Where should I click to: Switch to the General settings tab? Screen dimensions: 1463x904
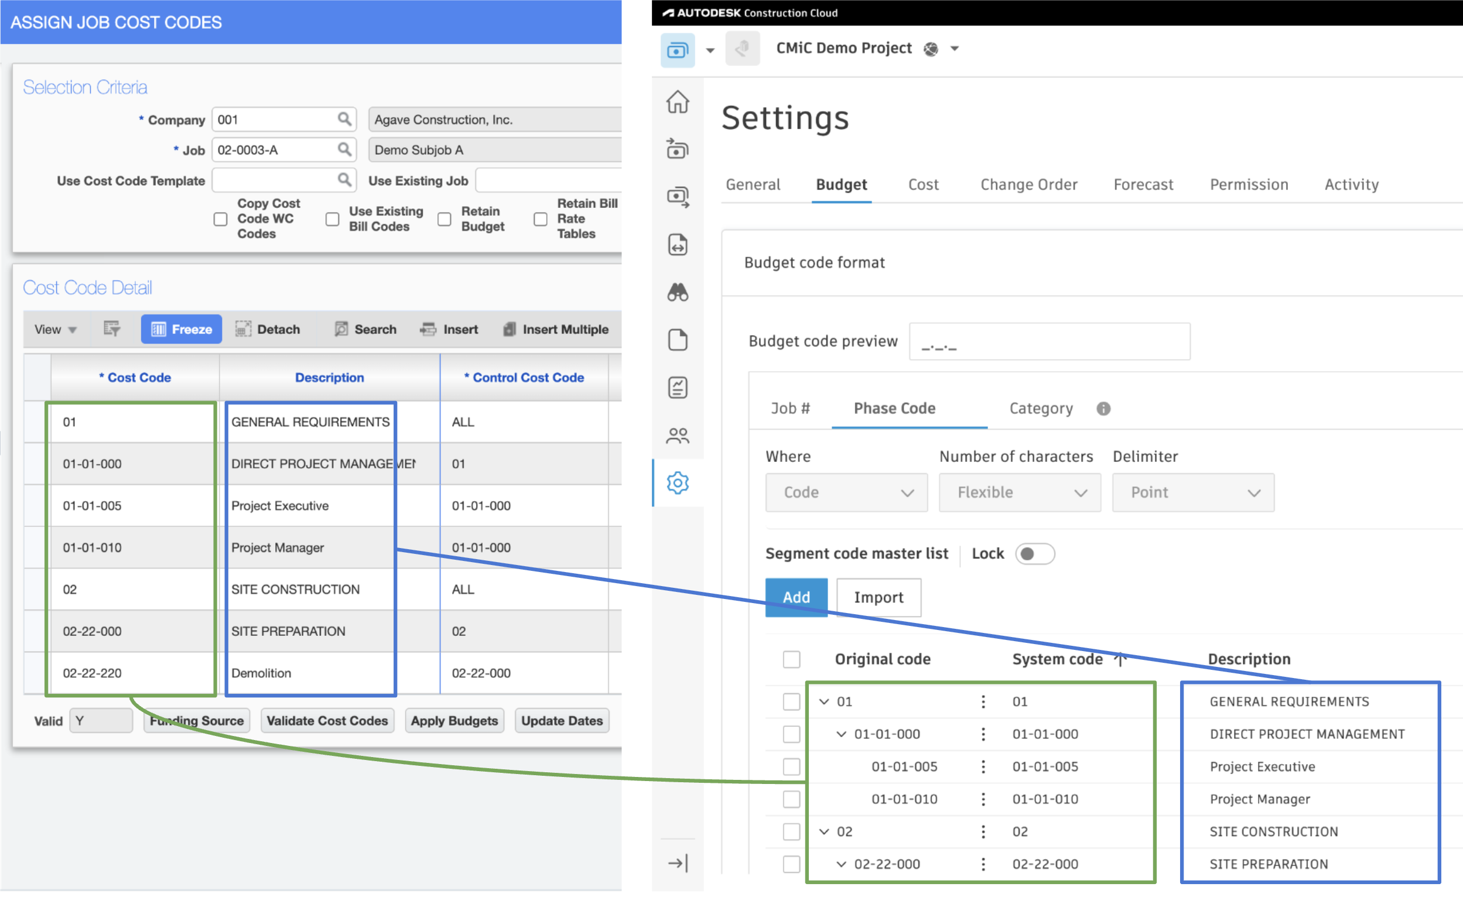click(x=753, y=184)
